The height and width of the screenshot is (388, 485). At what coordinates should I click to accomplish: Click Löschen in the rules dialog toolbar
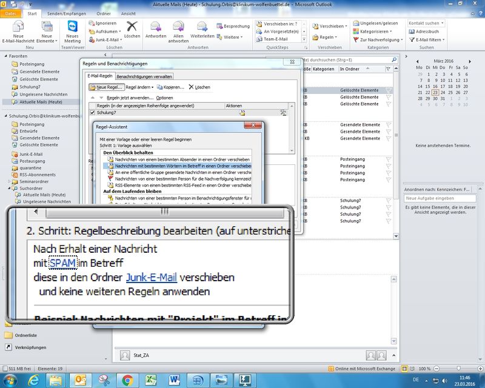click(x=199, y=87)
